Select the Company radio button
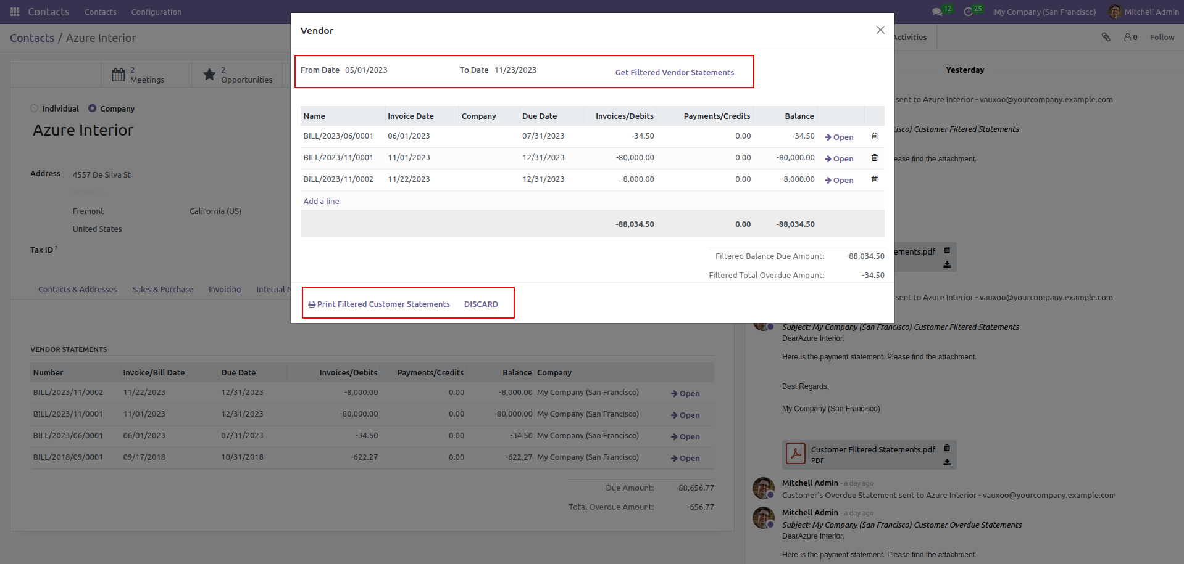1184x564 pixels. [x=93, y=108]
